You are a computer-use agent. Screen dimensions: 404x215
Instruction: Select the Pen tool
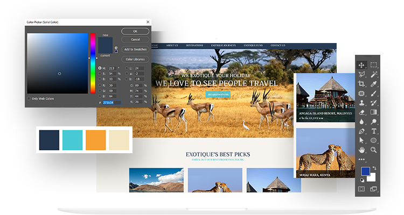click(x=361, y=131)
